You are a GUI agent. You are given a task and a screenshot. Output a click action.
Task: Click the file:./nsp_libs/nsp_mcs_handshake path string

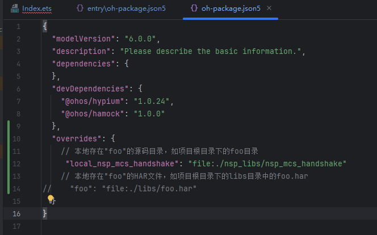click(x=267, y=163)
